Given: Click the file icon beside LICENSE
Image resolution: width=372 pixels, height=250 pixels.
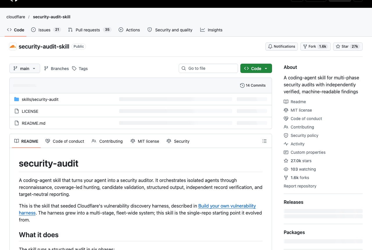Looking at the screenshot, I should click(x=17, y=111).
